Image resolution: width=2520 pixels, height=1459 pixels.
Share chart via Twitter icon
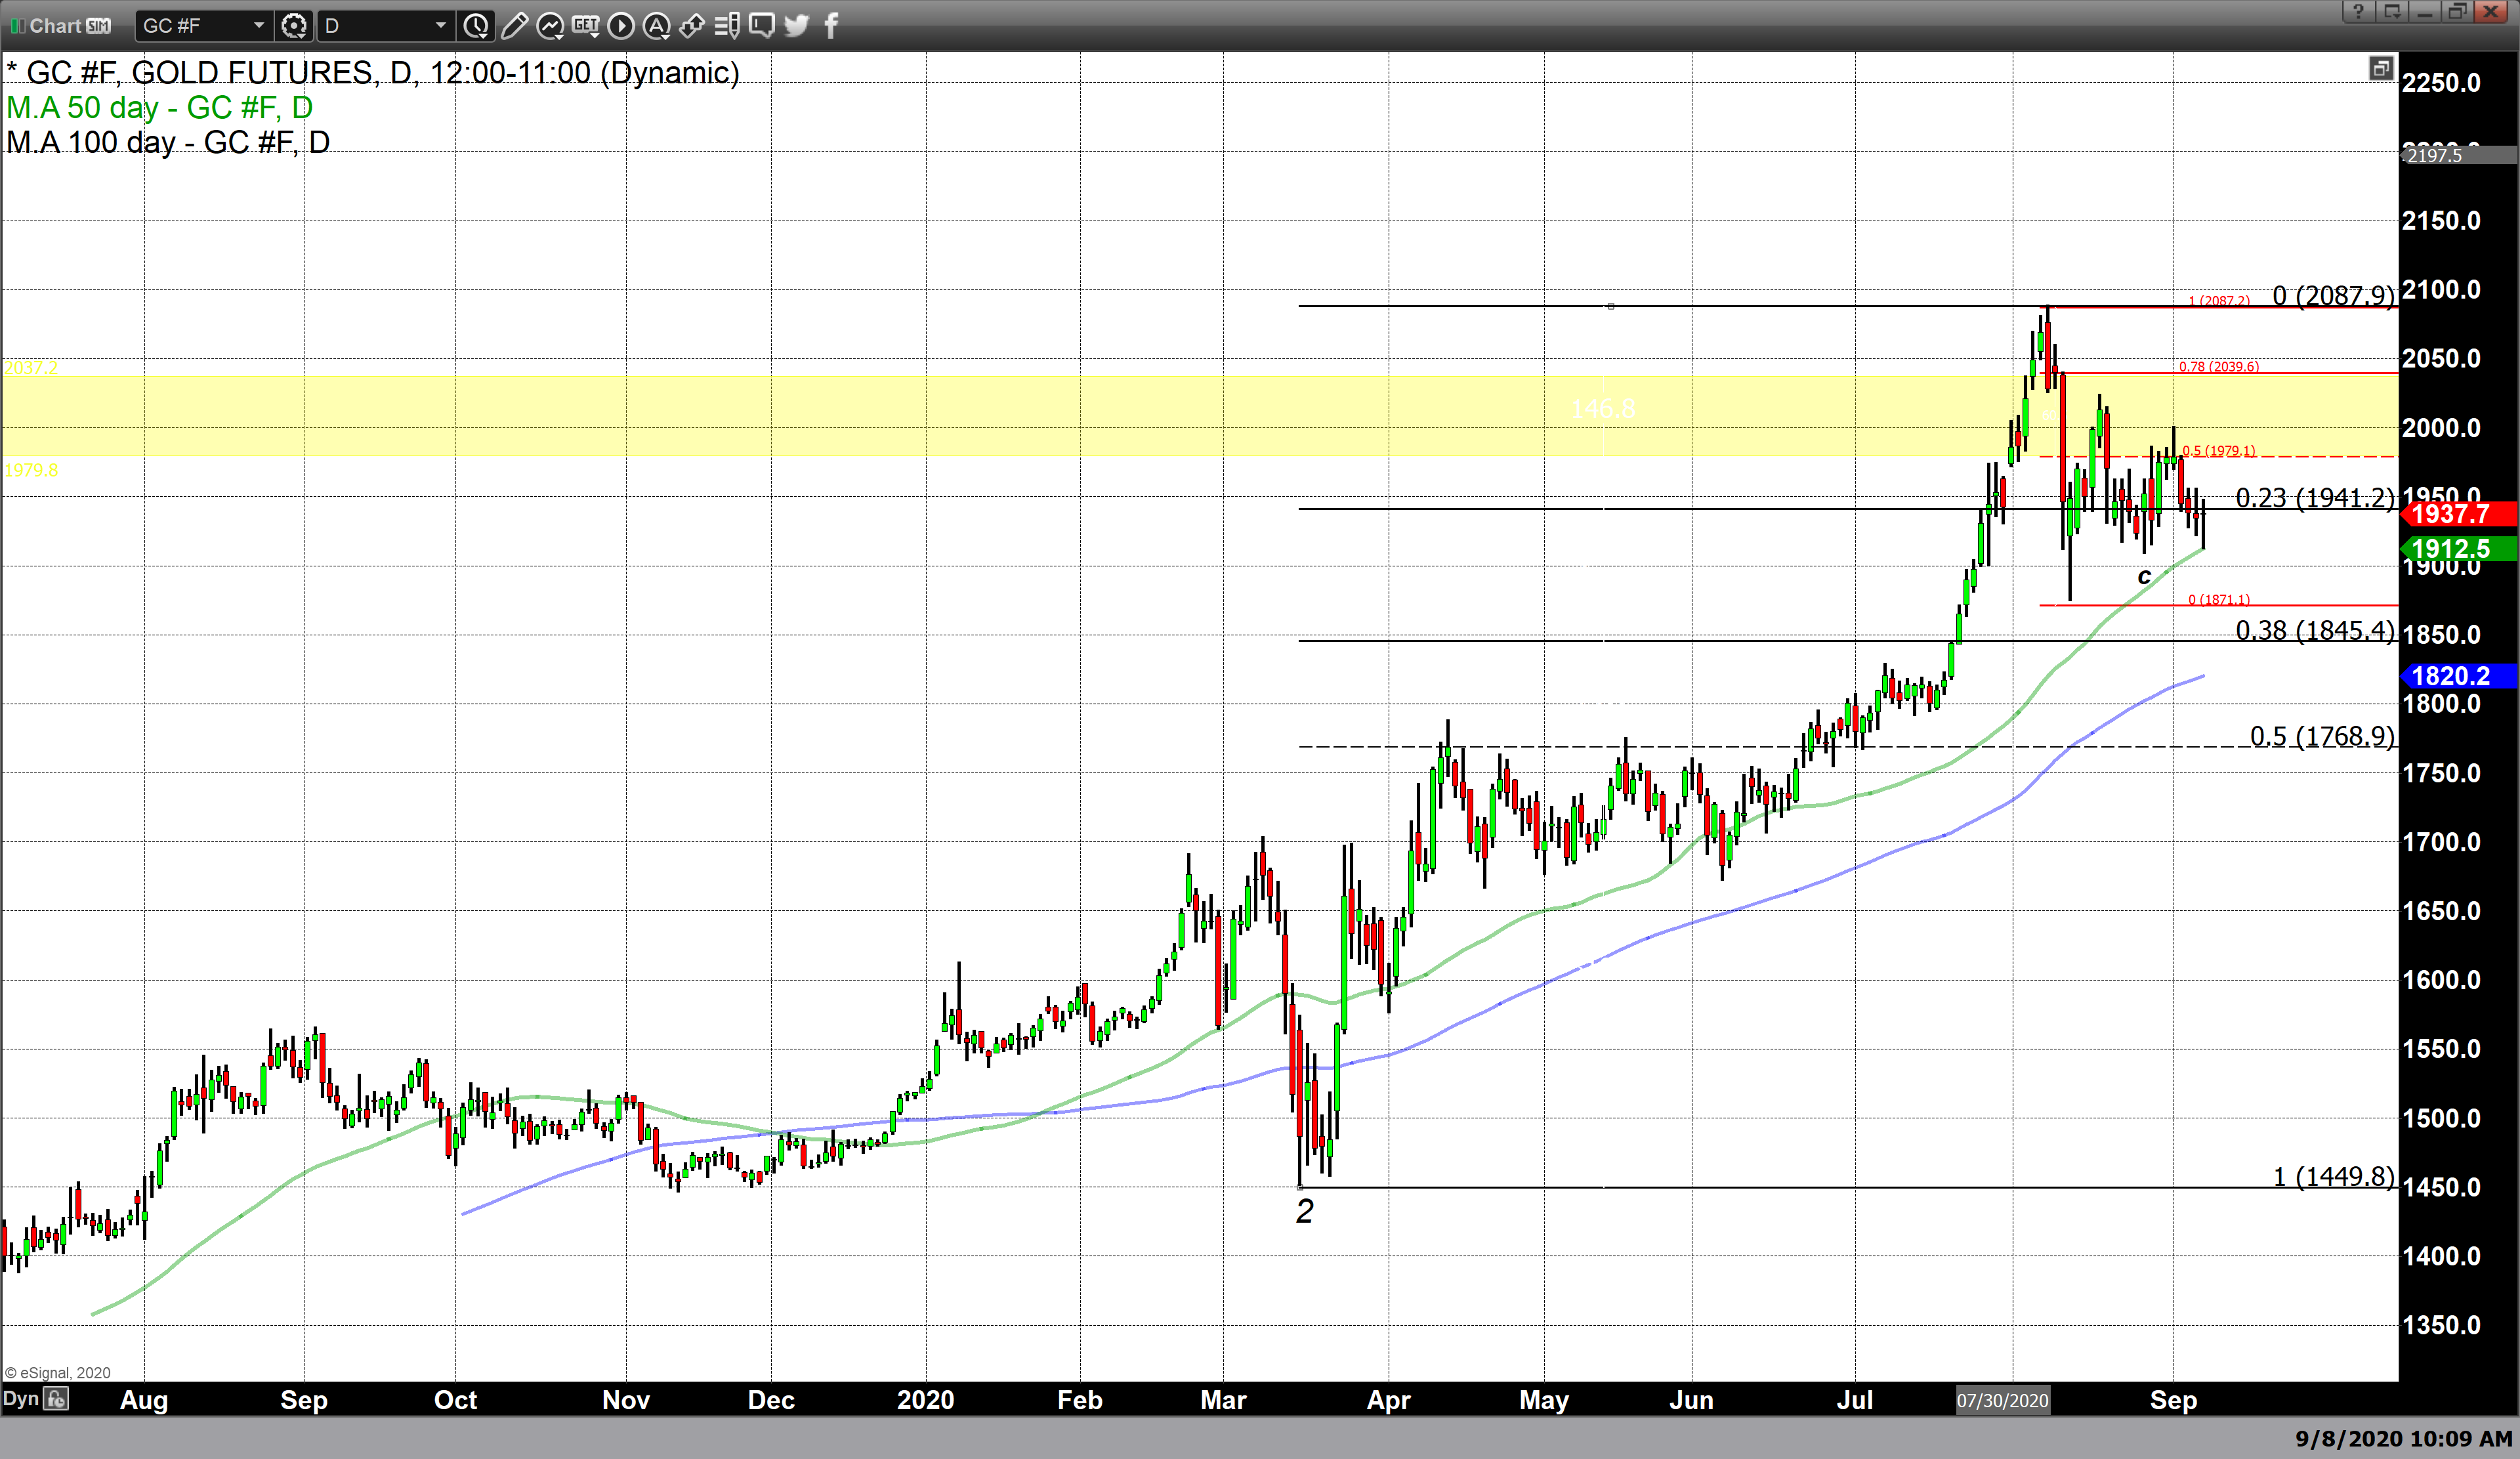click(797, 26)
